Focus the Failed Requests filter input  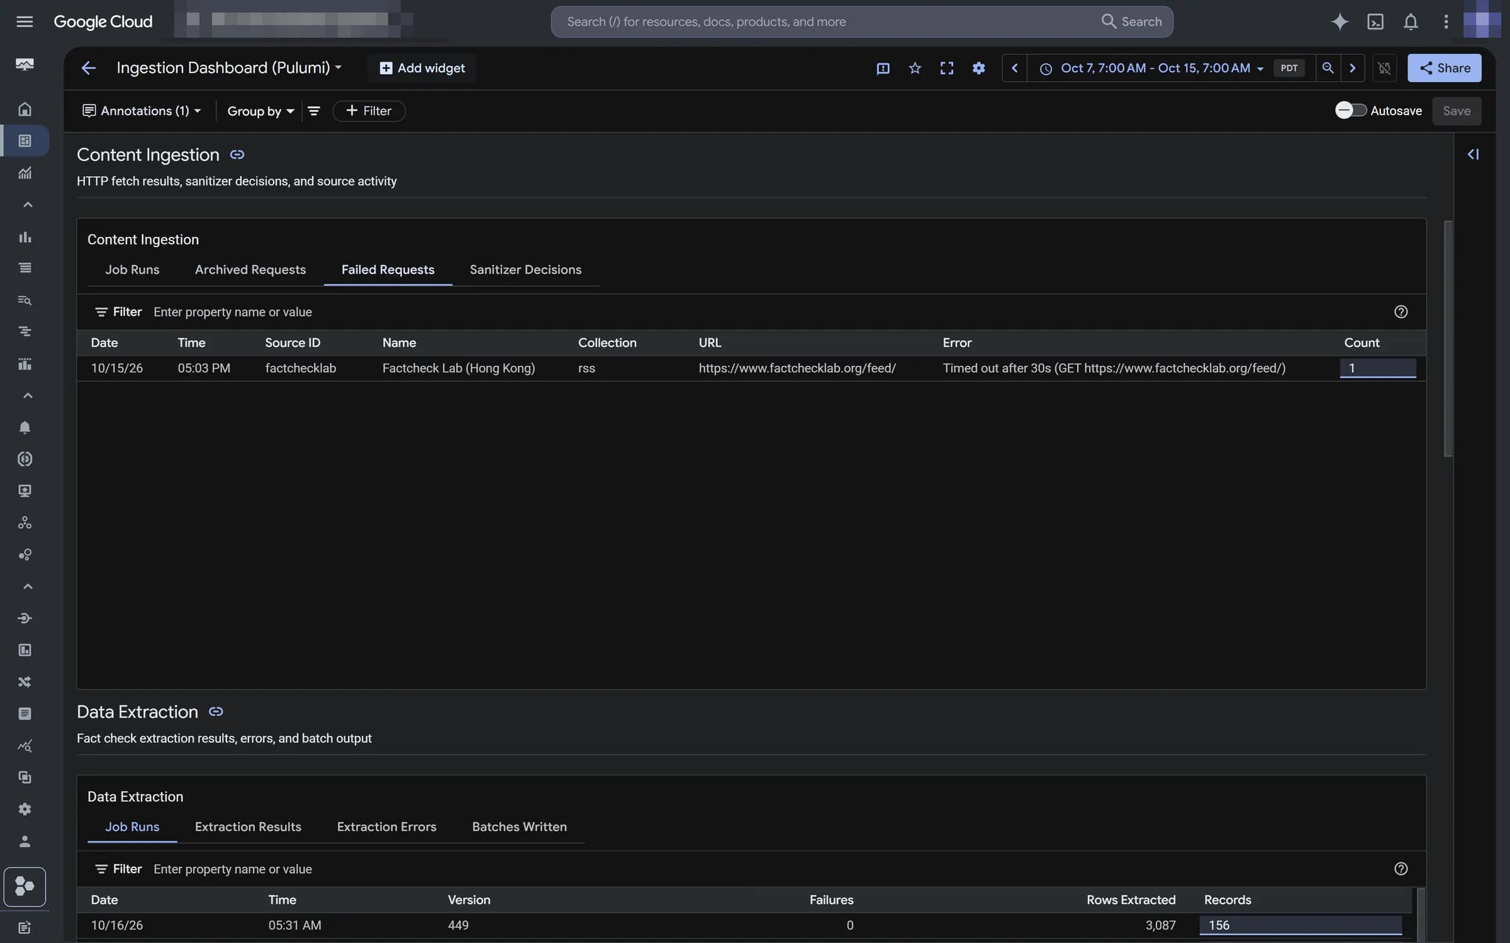coord(768,312)
